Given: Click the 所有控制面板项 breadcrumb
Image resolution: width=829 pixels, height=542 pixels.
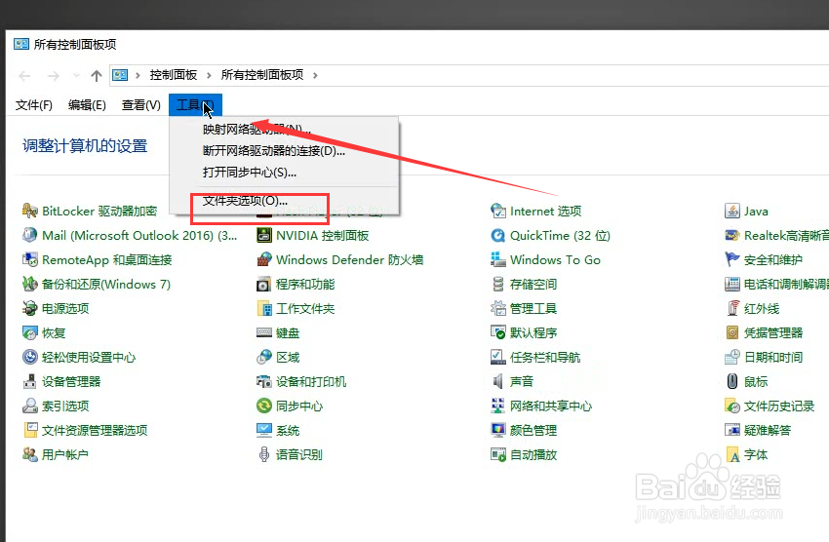Looking at the screenshot, I should [262, 75].
